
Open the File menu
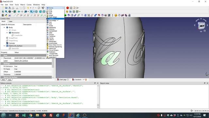(2, 5)
